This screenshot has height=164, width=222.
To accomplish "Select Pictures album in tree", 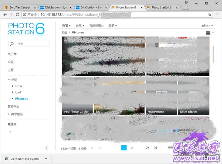I will tap(21, 98).
